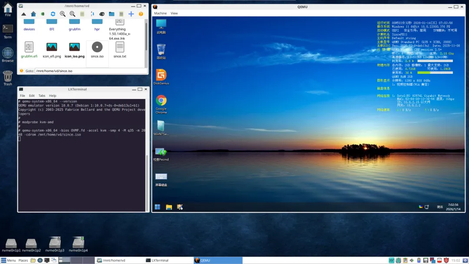
Task: Click the This PC icon on guest desktop
Action: [x=161, y=26]
